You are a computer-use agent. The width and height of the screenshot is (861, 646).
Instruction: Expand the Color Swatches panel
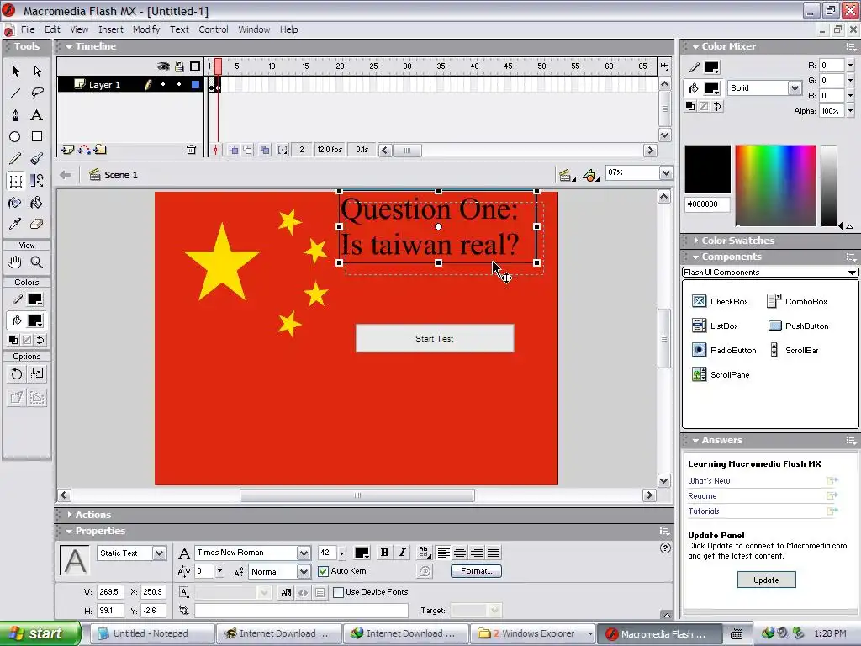(695, 241)
